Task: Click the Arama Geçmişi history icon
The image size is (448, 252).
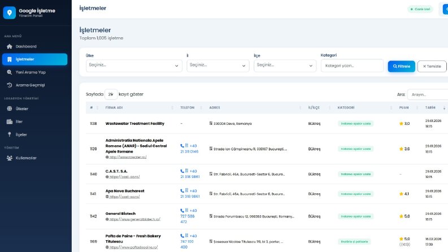Action: pyautogui.click(x=10, y=85)
